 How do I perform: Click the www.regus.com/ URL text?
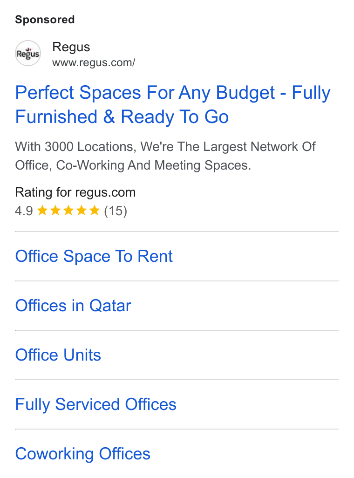[x=94, y=62]
